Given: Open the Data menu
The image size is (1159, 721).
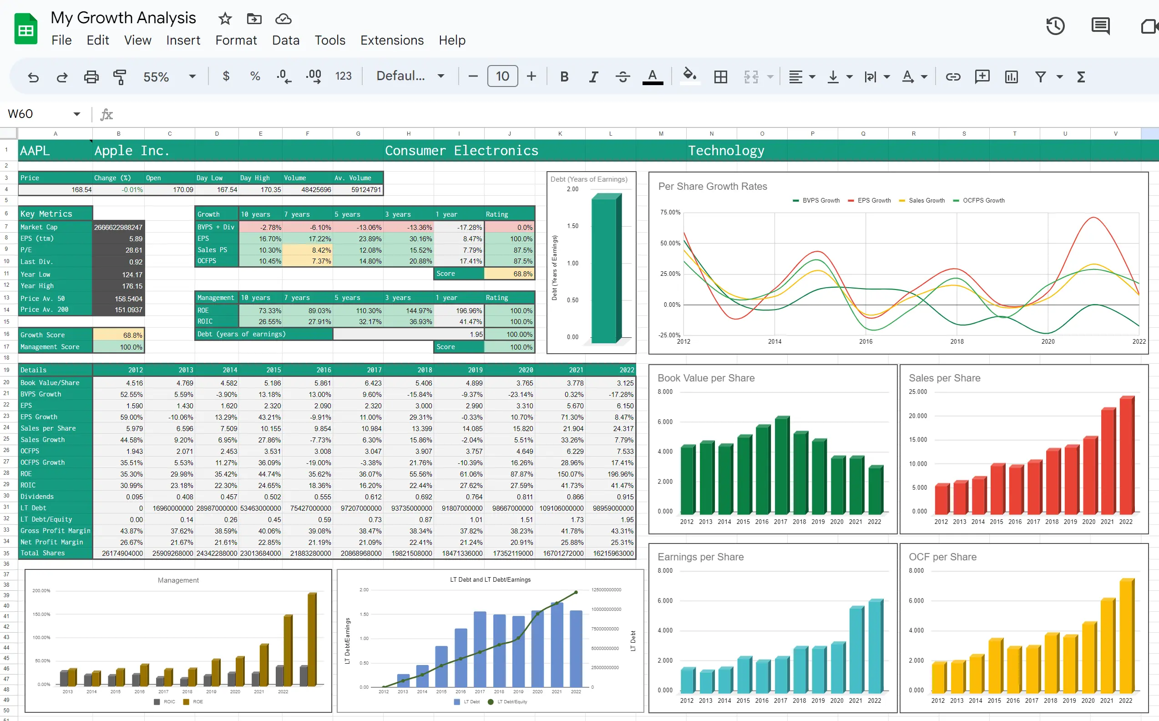Looking at the screenshot, I should pos(285,40).
